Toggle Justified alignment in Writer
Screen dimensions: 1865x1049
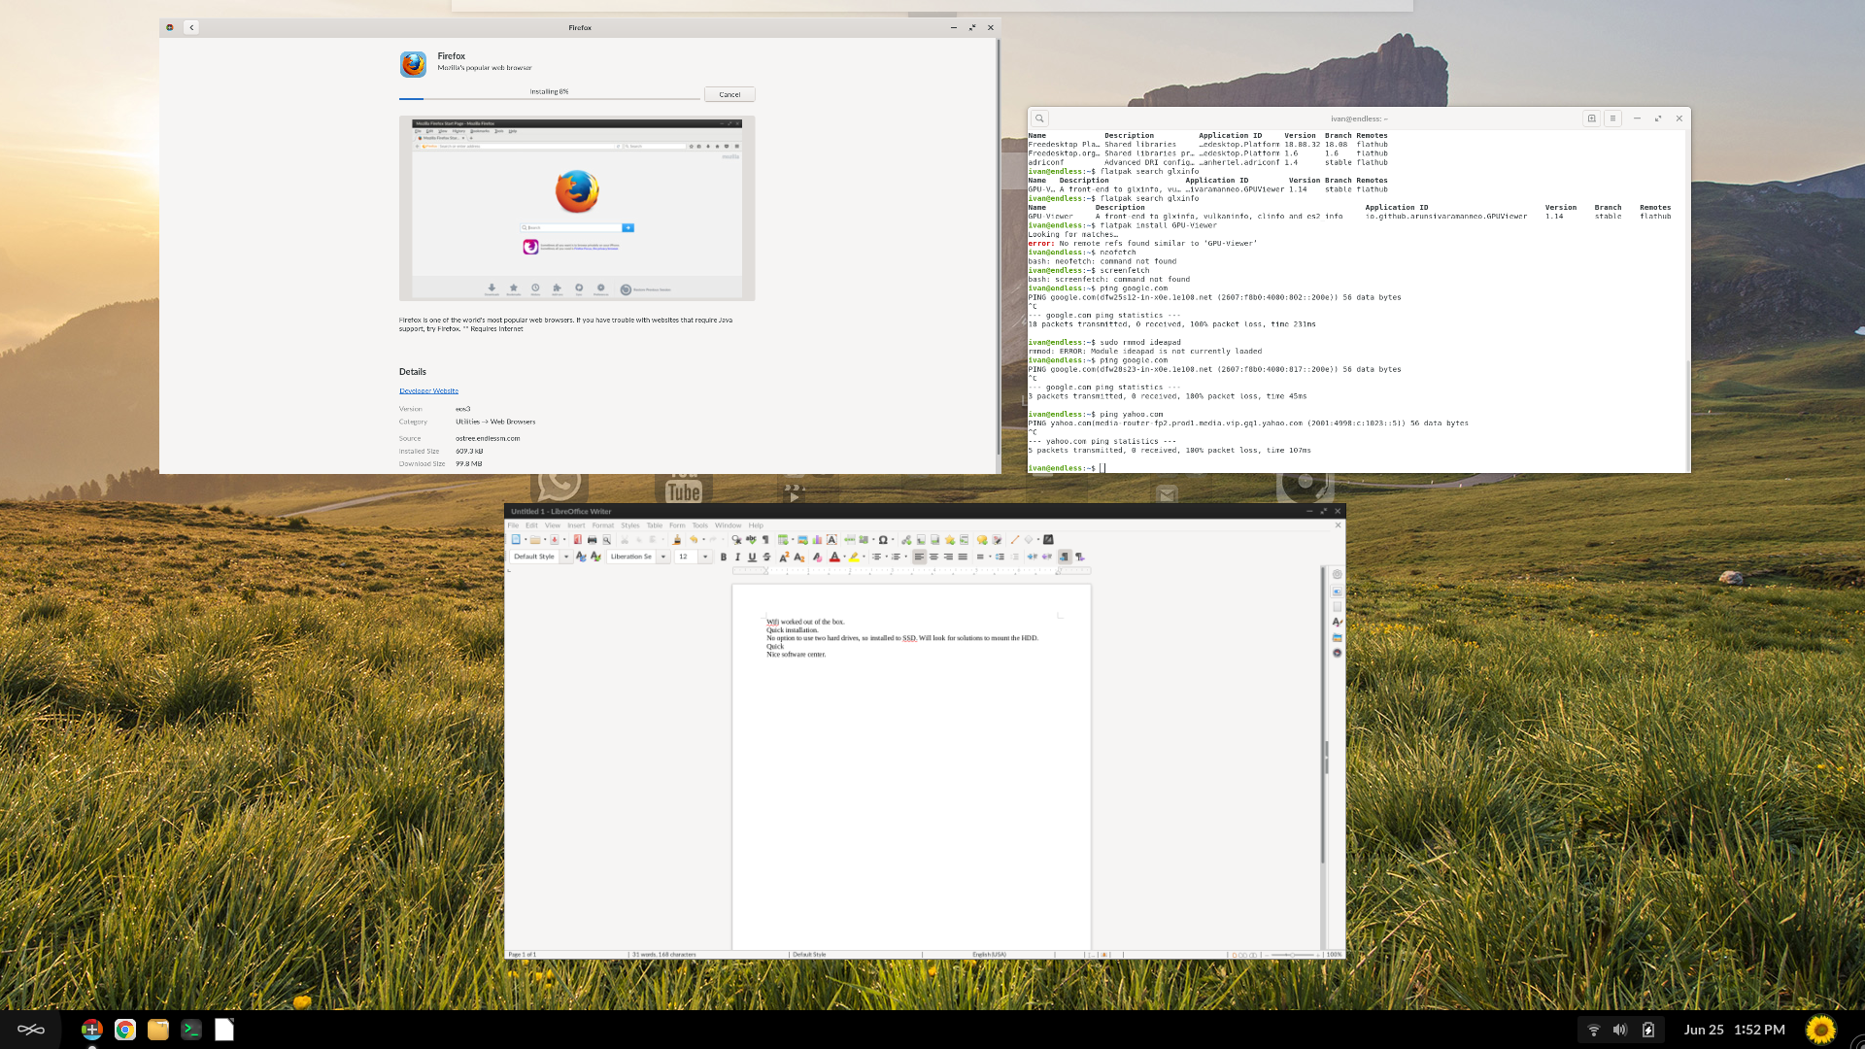[963, 557]
